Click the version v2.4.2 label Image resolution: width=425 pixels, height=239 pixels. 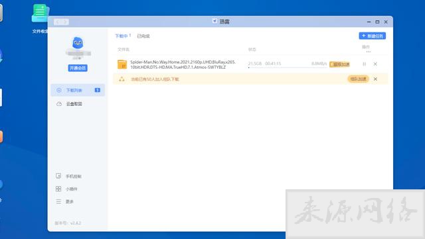68,223
